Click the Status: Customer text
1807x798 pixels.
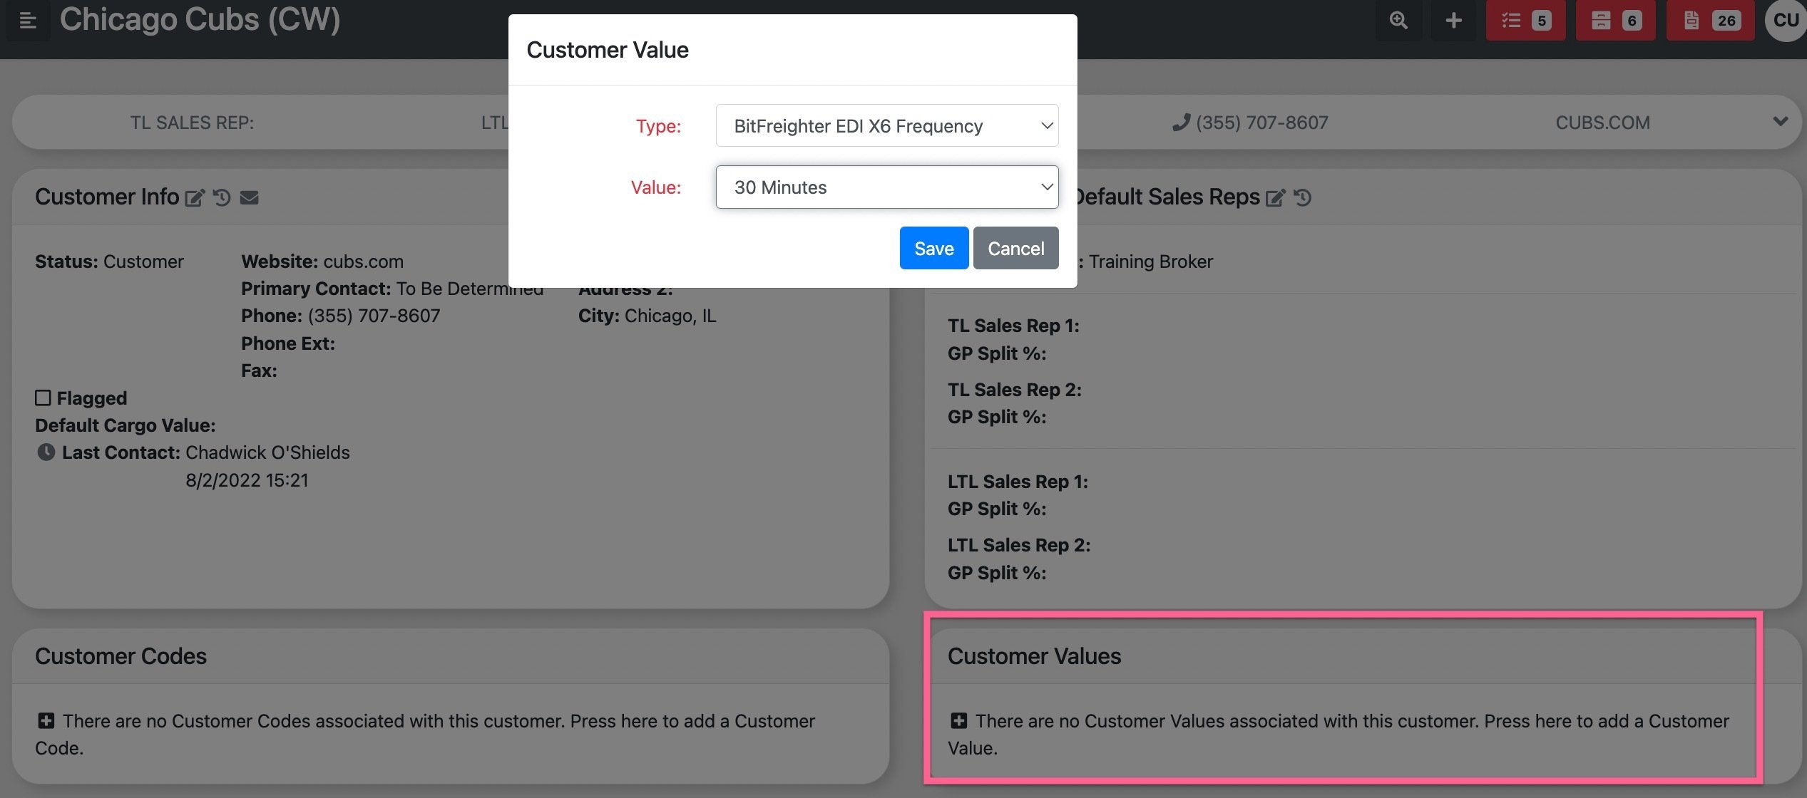coord(109,261)
